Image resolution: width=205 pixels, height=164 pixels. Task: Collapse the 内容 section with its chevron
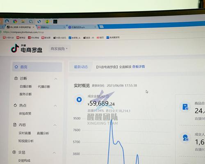coord(55,125)
